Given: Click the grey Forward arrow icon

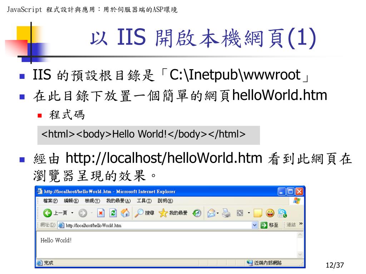Looking at the screenshot, I should tap(83, 213).
